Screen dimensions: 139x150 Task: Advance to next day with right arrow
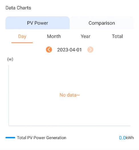pos(90,50)
